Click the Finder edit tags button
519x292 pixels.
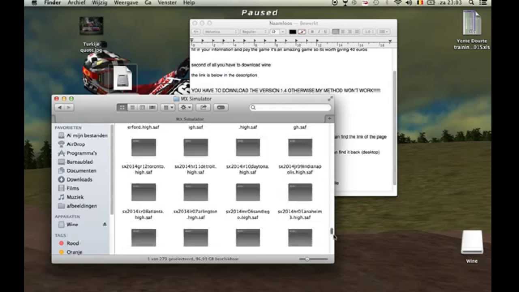(x=221, y=107)
